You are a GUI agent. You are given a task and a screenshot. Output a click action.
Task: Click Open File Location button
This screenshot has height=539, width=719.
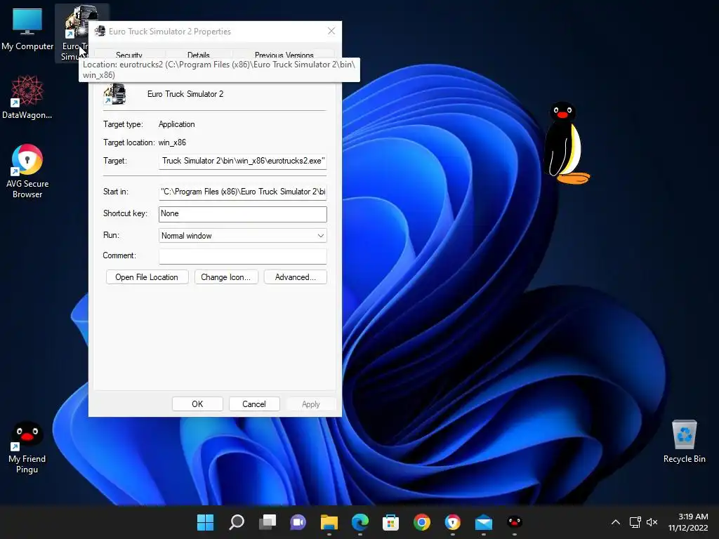(147, 277)
